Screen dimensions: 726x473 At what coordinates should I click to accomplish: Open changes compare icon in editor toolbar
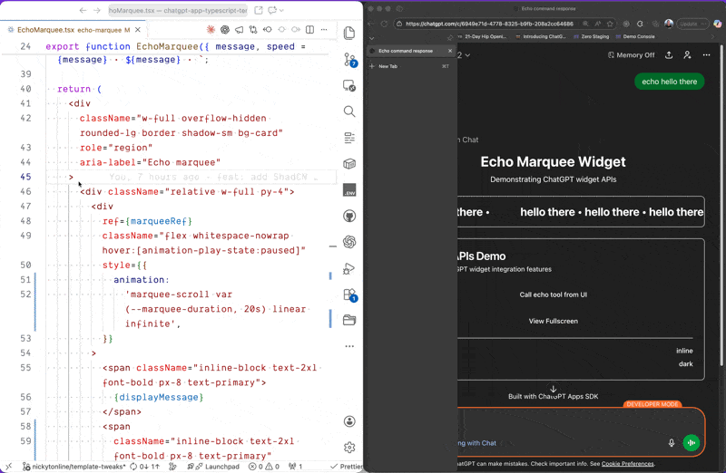[x=253, y=30]
